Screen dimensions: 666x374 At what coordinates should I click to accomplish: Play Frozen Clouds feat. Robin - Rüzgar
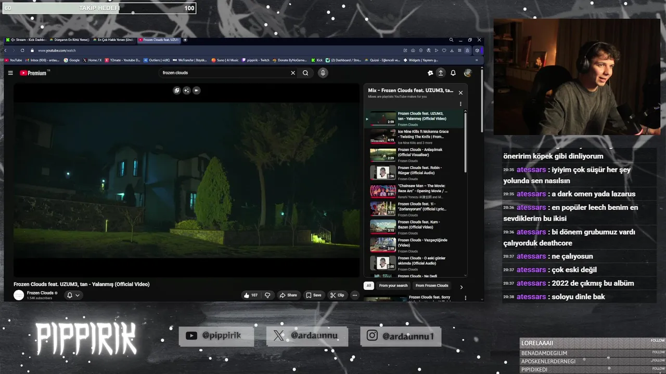(416, 173)
